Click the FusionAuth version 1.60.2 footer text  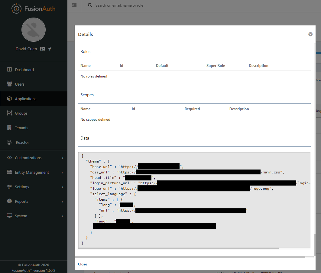click(x=33, y=270)
